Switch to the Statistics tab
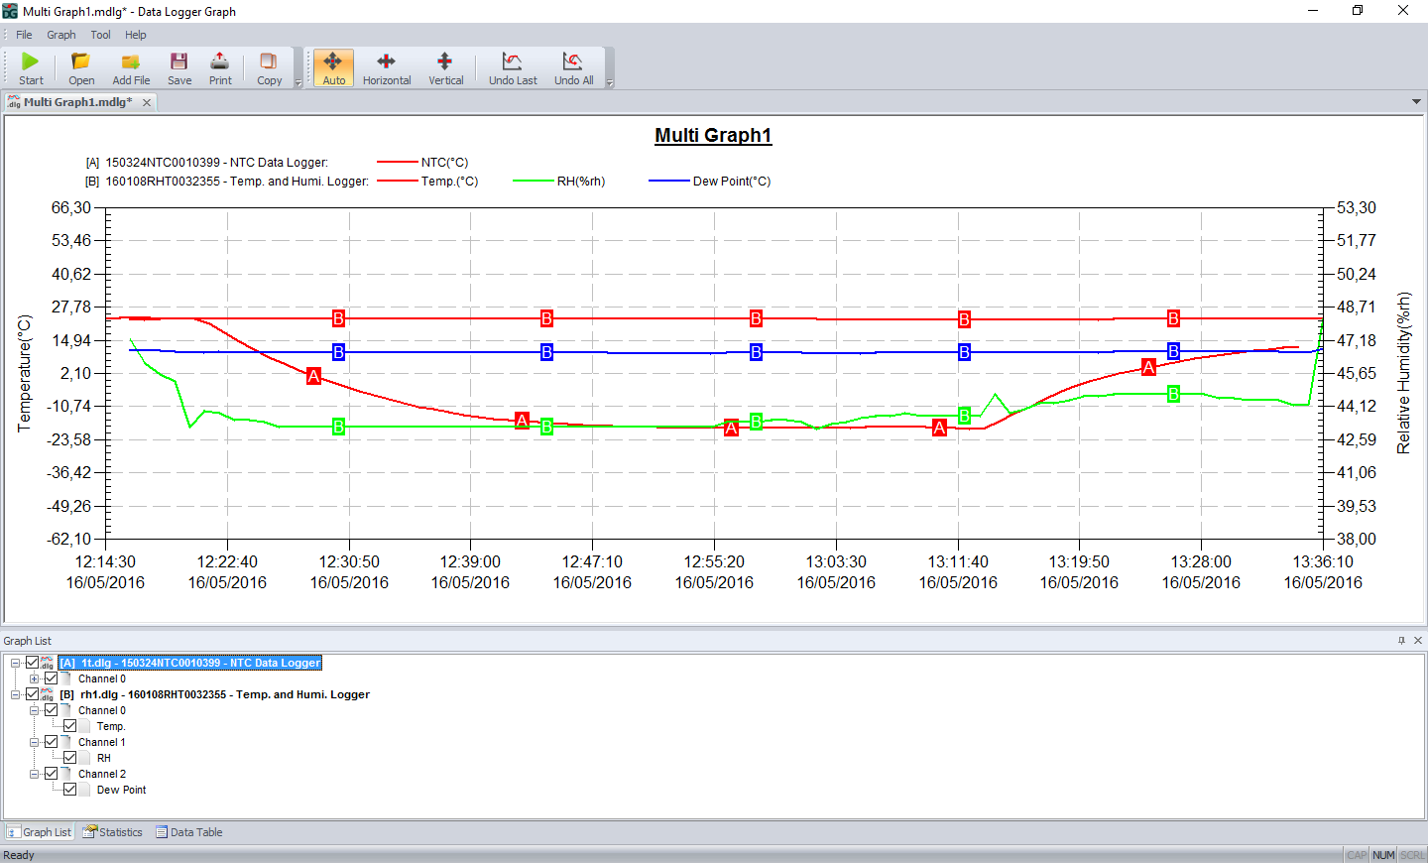The image size is (1428, 863). tap(113, 832)
